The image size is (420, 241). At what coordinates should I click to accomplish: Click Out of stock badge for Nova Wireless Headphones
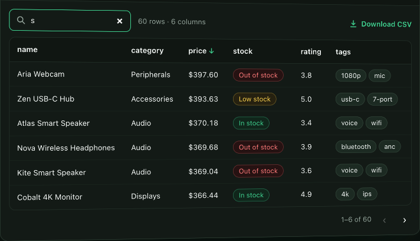click(x=258, y=147)
